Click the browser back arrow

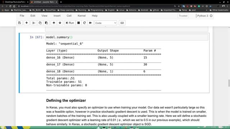(3, 6)
